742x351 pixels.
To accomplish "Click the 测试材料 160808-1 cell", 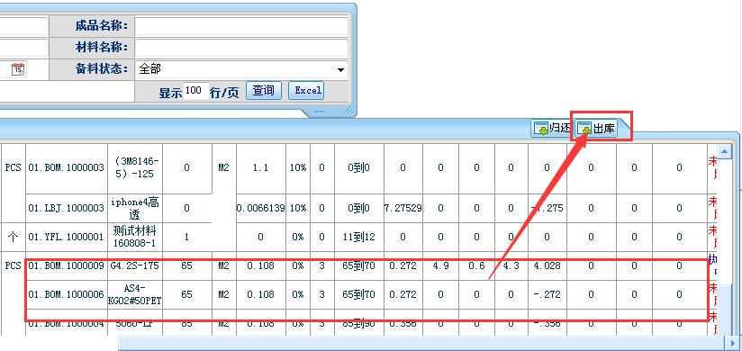I will click(x=135, y=237).
